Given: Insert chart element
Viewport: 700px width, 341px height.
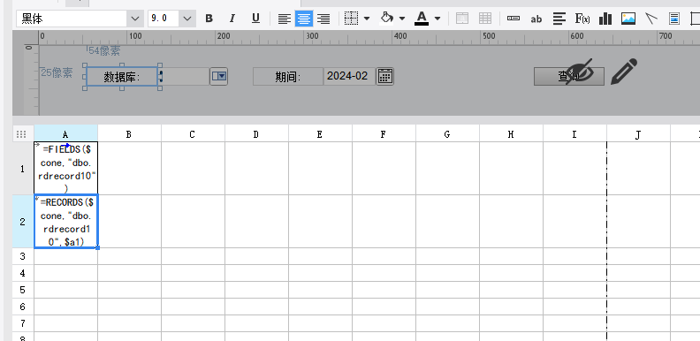Looking at the screenshot, I should click(x=605, y=19).
